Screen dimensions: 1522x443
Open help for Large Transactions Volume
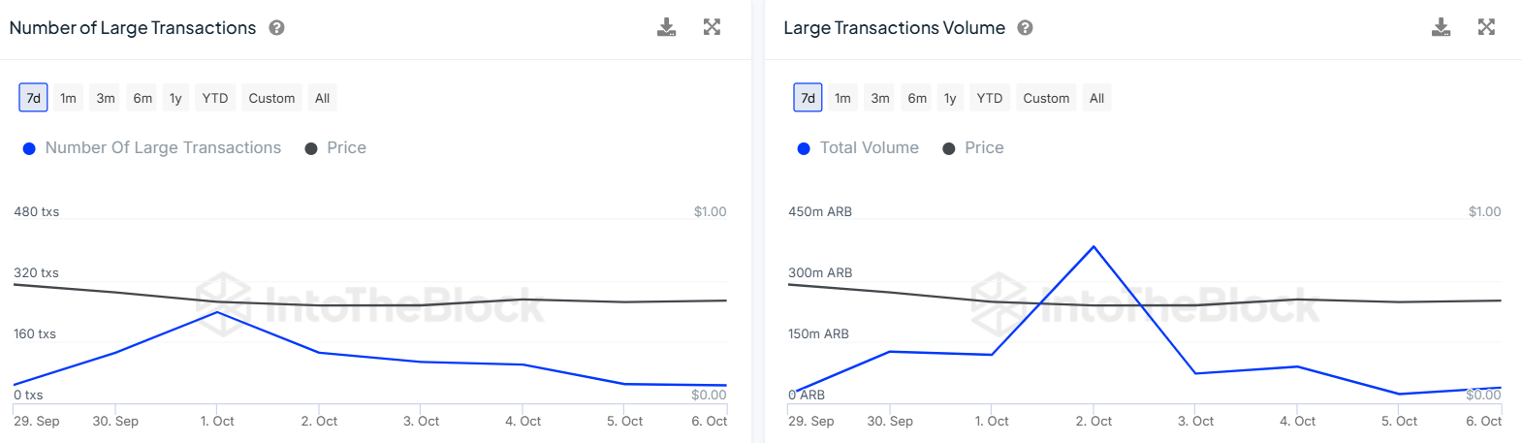pos(1026,28)
